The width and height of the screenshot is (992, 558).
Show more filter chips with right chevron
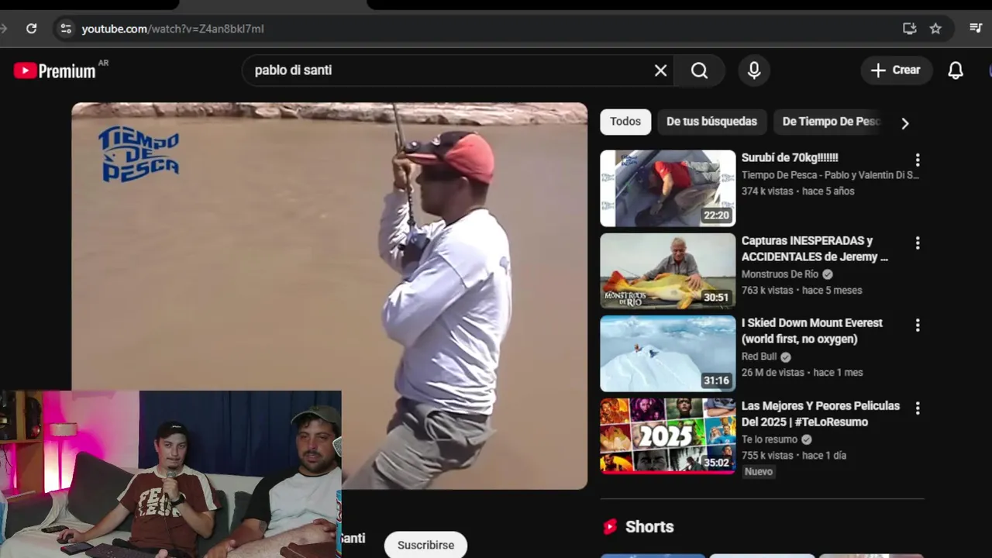(x=904, y=123)
